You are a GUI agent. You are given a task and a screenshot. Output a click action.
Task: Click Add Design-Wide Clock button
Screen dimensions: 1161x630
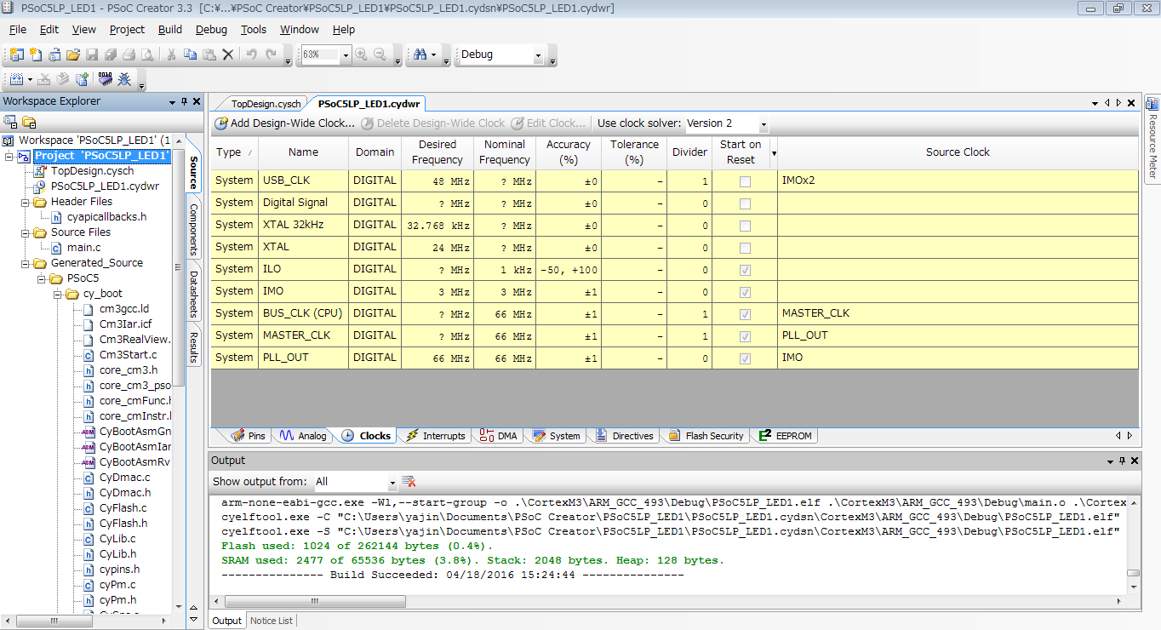284,123
